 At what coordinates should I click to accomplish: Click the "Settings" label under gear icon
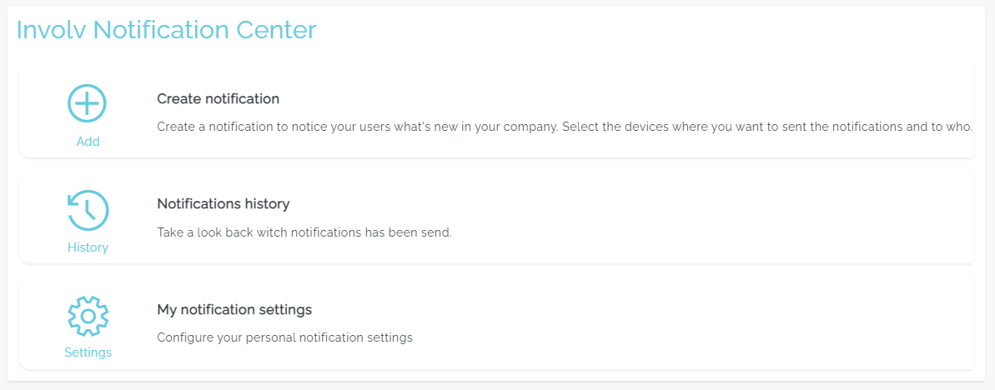[x=88, y=352]
